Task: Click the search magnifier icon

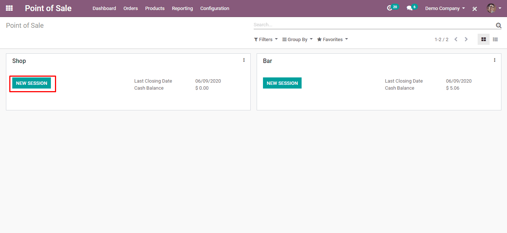Action: (498, 25)
